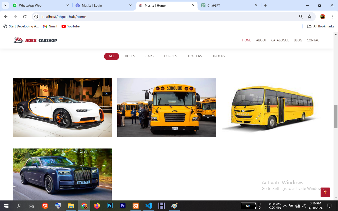Select the CARS filter
Image resolution: width=338 pixels, height=211 pixels.
click(149, 56)
